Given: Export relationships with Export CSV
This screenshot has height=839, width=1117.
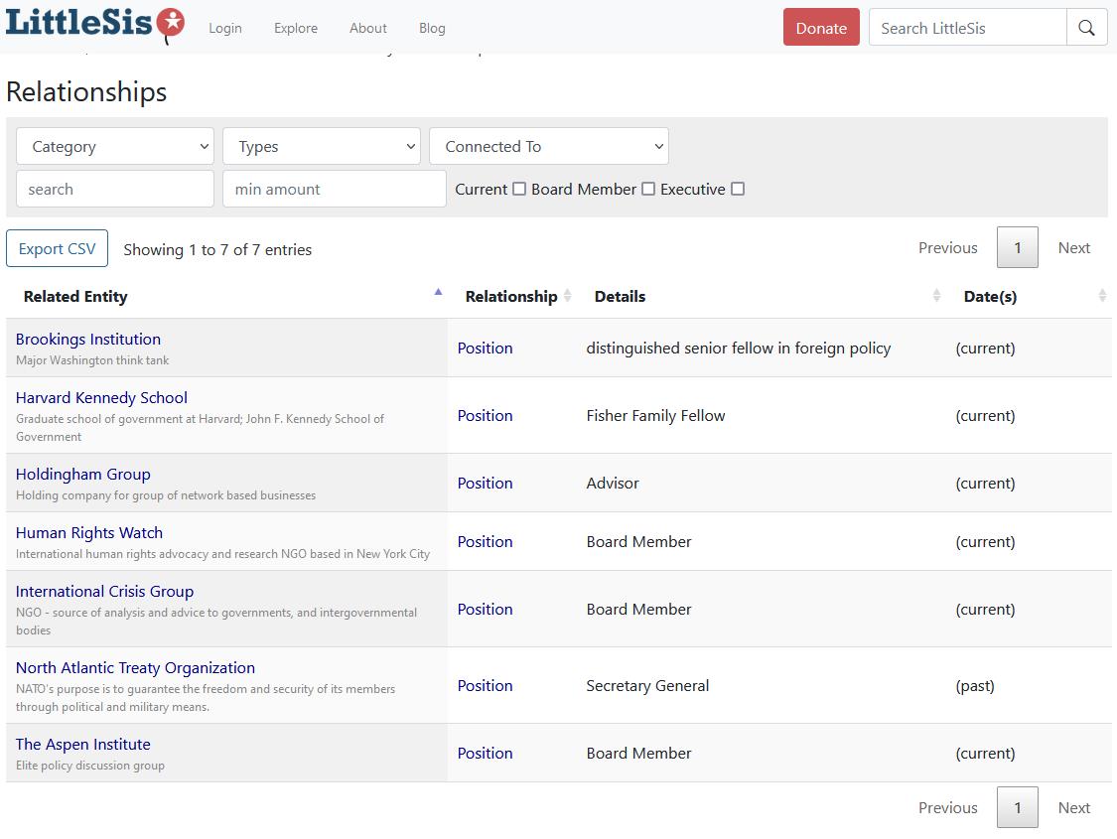Looking at the screenshot, I should tap(57, 248).
